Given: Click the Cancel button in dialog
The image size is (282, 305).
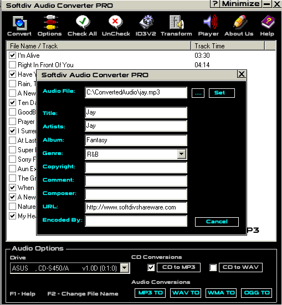Looking at the screenshot, I should click(217, 222).
